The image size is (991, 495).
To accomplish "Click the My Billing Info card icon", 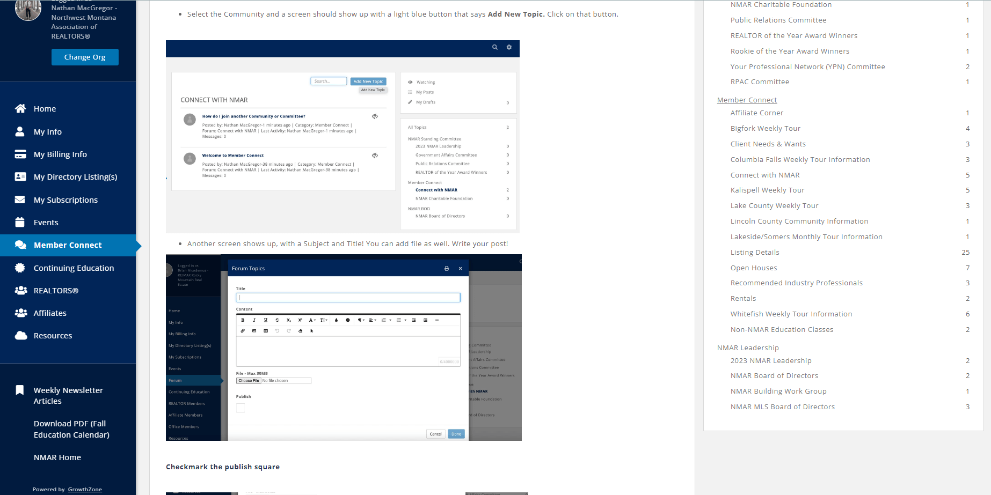I will click(20, 154).
